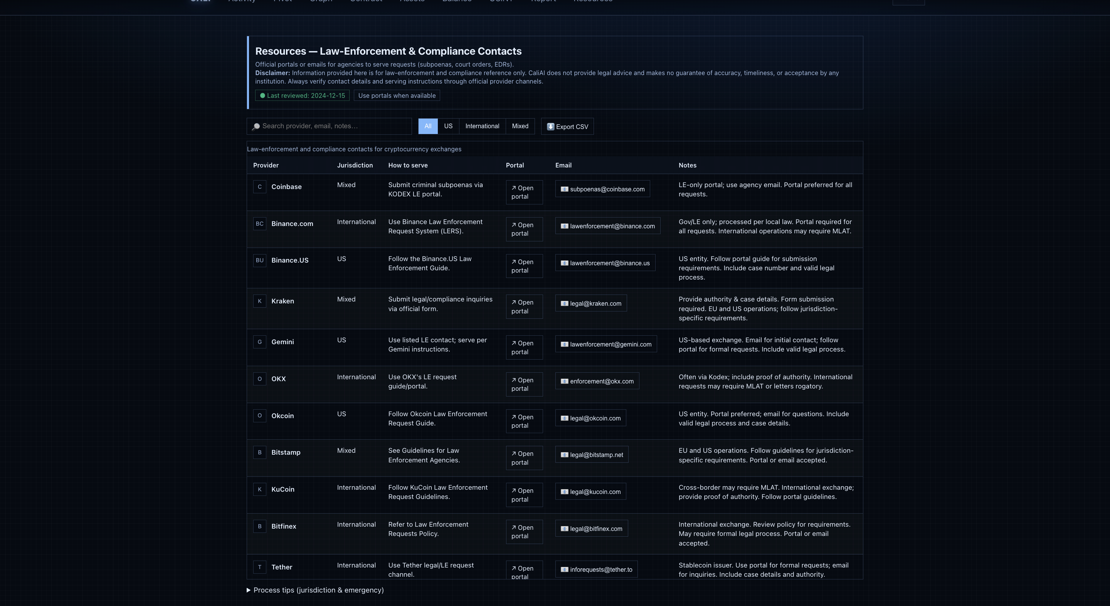This screenshot has height=606, width=1110.
Task: Click subpoenas@coinbase.com email link
Action: coord(602,189)
